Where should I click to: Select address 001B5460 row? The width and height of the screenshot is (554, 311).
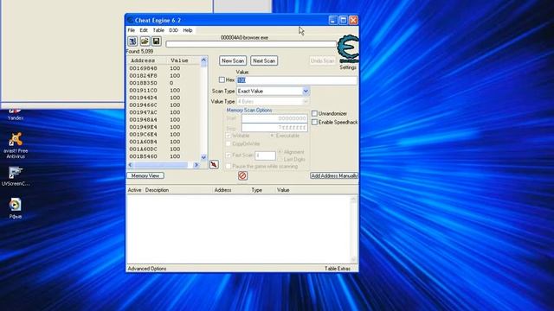point(164,156)
